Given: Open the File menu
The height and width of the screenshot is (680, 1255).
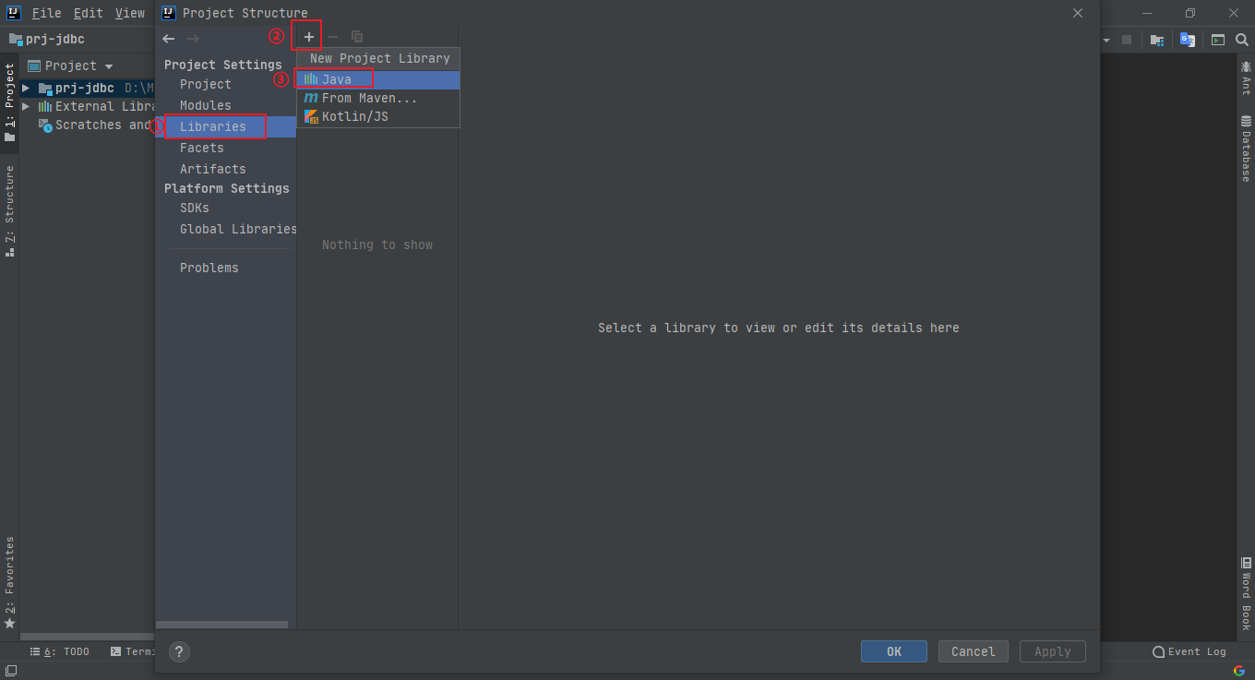Looking at the screenshot, I should tap(46, 13).
